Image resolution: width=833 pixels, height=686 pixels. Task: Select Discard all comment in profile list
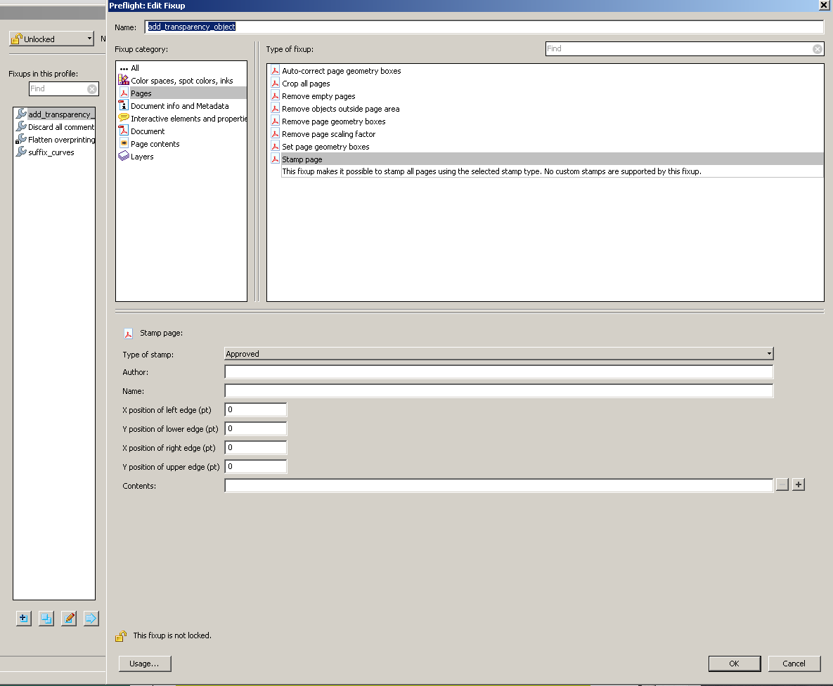pyautogui.click(x=61, y=127)
